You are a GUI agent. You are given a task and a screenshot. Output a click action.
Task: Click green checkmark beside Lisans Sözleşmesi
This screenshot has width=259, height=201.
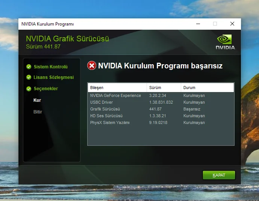29,77
